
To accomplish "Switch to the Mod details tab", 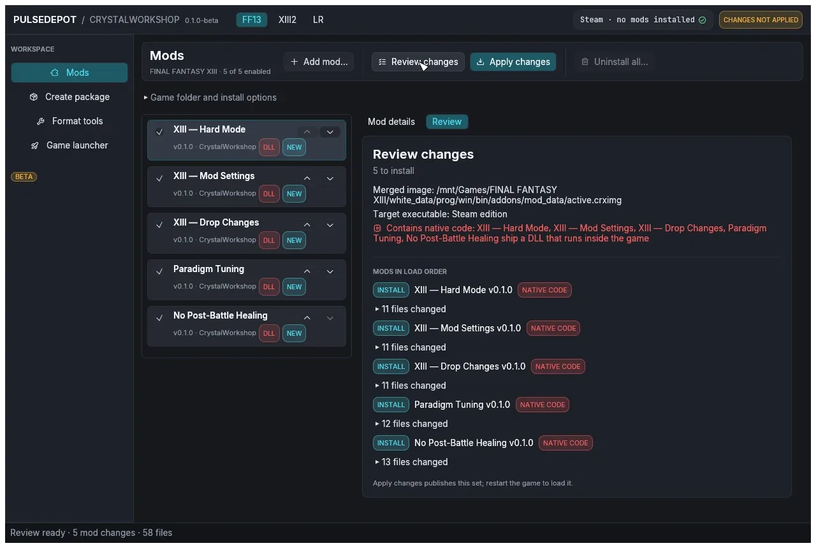I will pyautogui.click(x=391, y=122).
